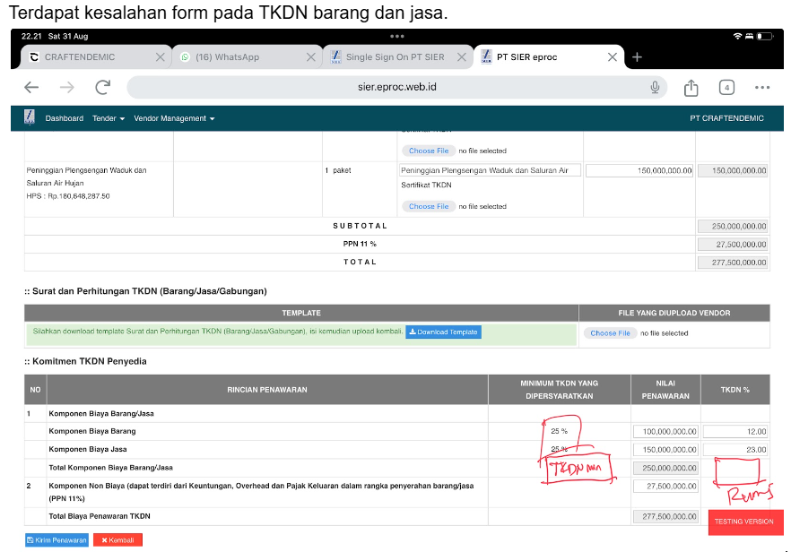791x552 pixels.
Task: Expand the Vendor Management dropdown
Action: pyautogui.click(x=174, y=118)
